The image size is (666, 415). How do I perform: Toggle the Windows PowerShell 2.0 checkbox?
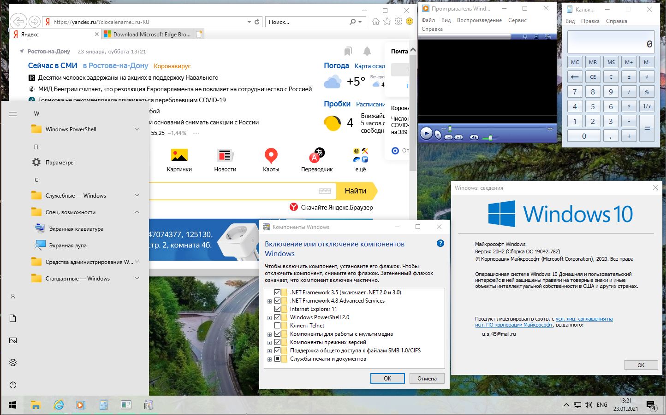tap(277, 317)
